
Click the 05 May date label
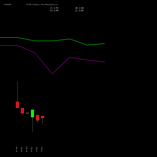(22, 149)
